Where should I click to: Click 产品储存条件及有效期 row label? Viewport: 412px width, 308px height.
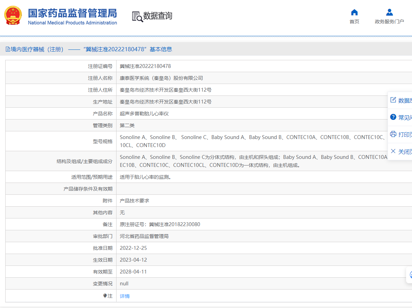coord(88,189)
